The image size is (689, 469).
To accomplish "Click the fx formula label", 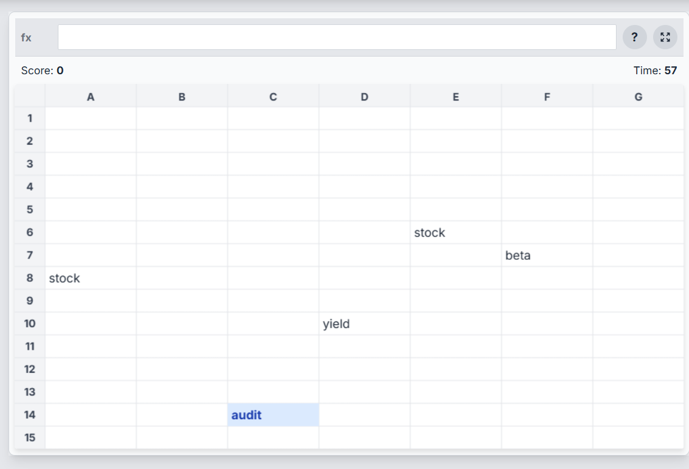I will click(x=26, y=38).
